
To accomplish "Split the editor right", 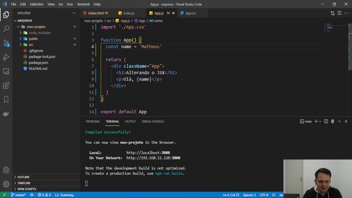I will [x=339, y=13].
